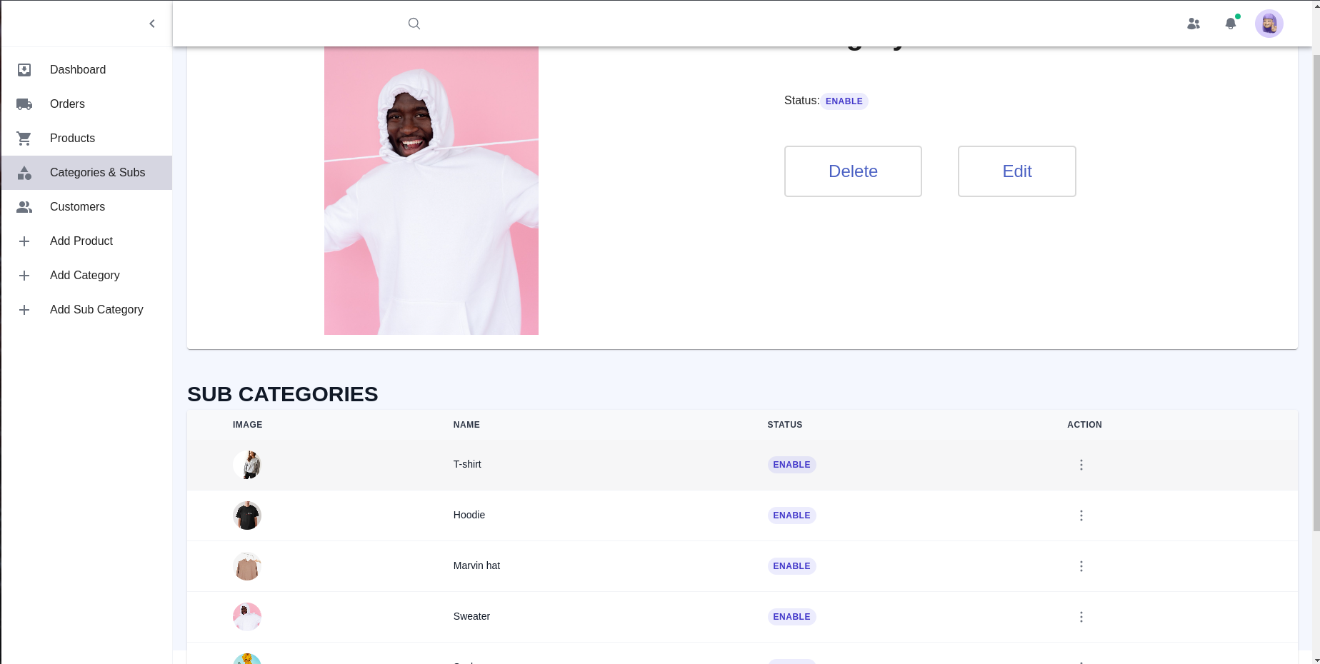The width and height of the screenshot is (1320, 664).
Task: Click the Customers people icon in sidebar
Action: coord(24,207)
